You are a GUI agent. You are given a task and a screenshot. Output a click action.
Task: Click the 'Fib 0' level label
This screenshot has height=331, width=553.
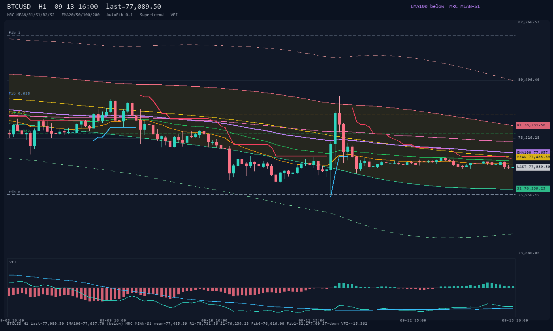coord(15,192)
